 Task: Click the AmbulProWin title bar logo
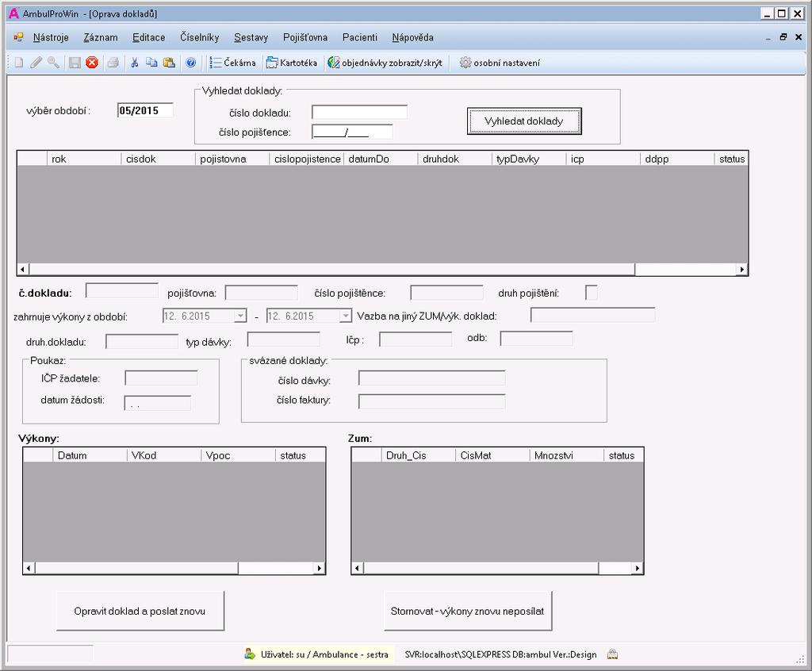(x=14, y=13)
